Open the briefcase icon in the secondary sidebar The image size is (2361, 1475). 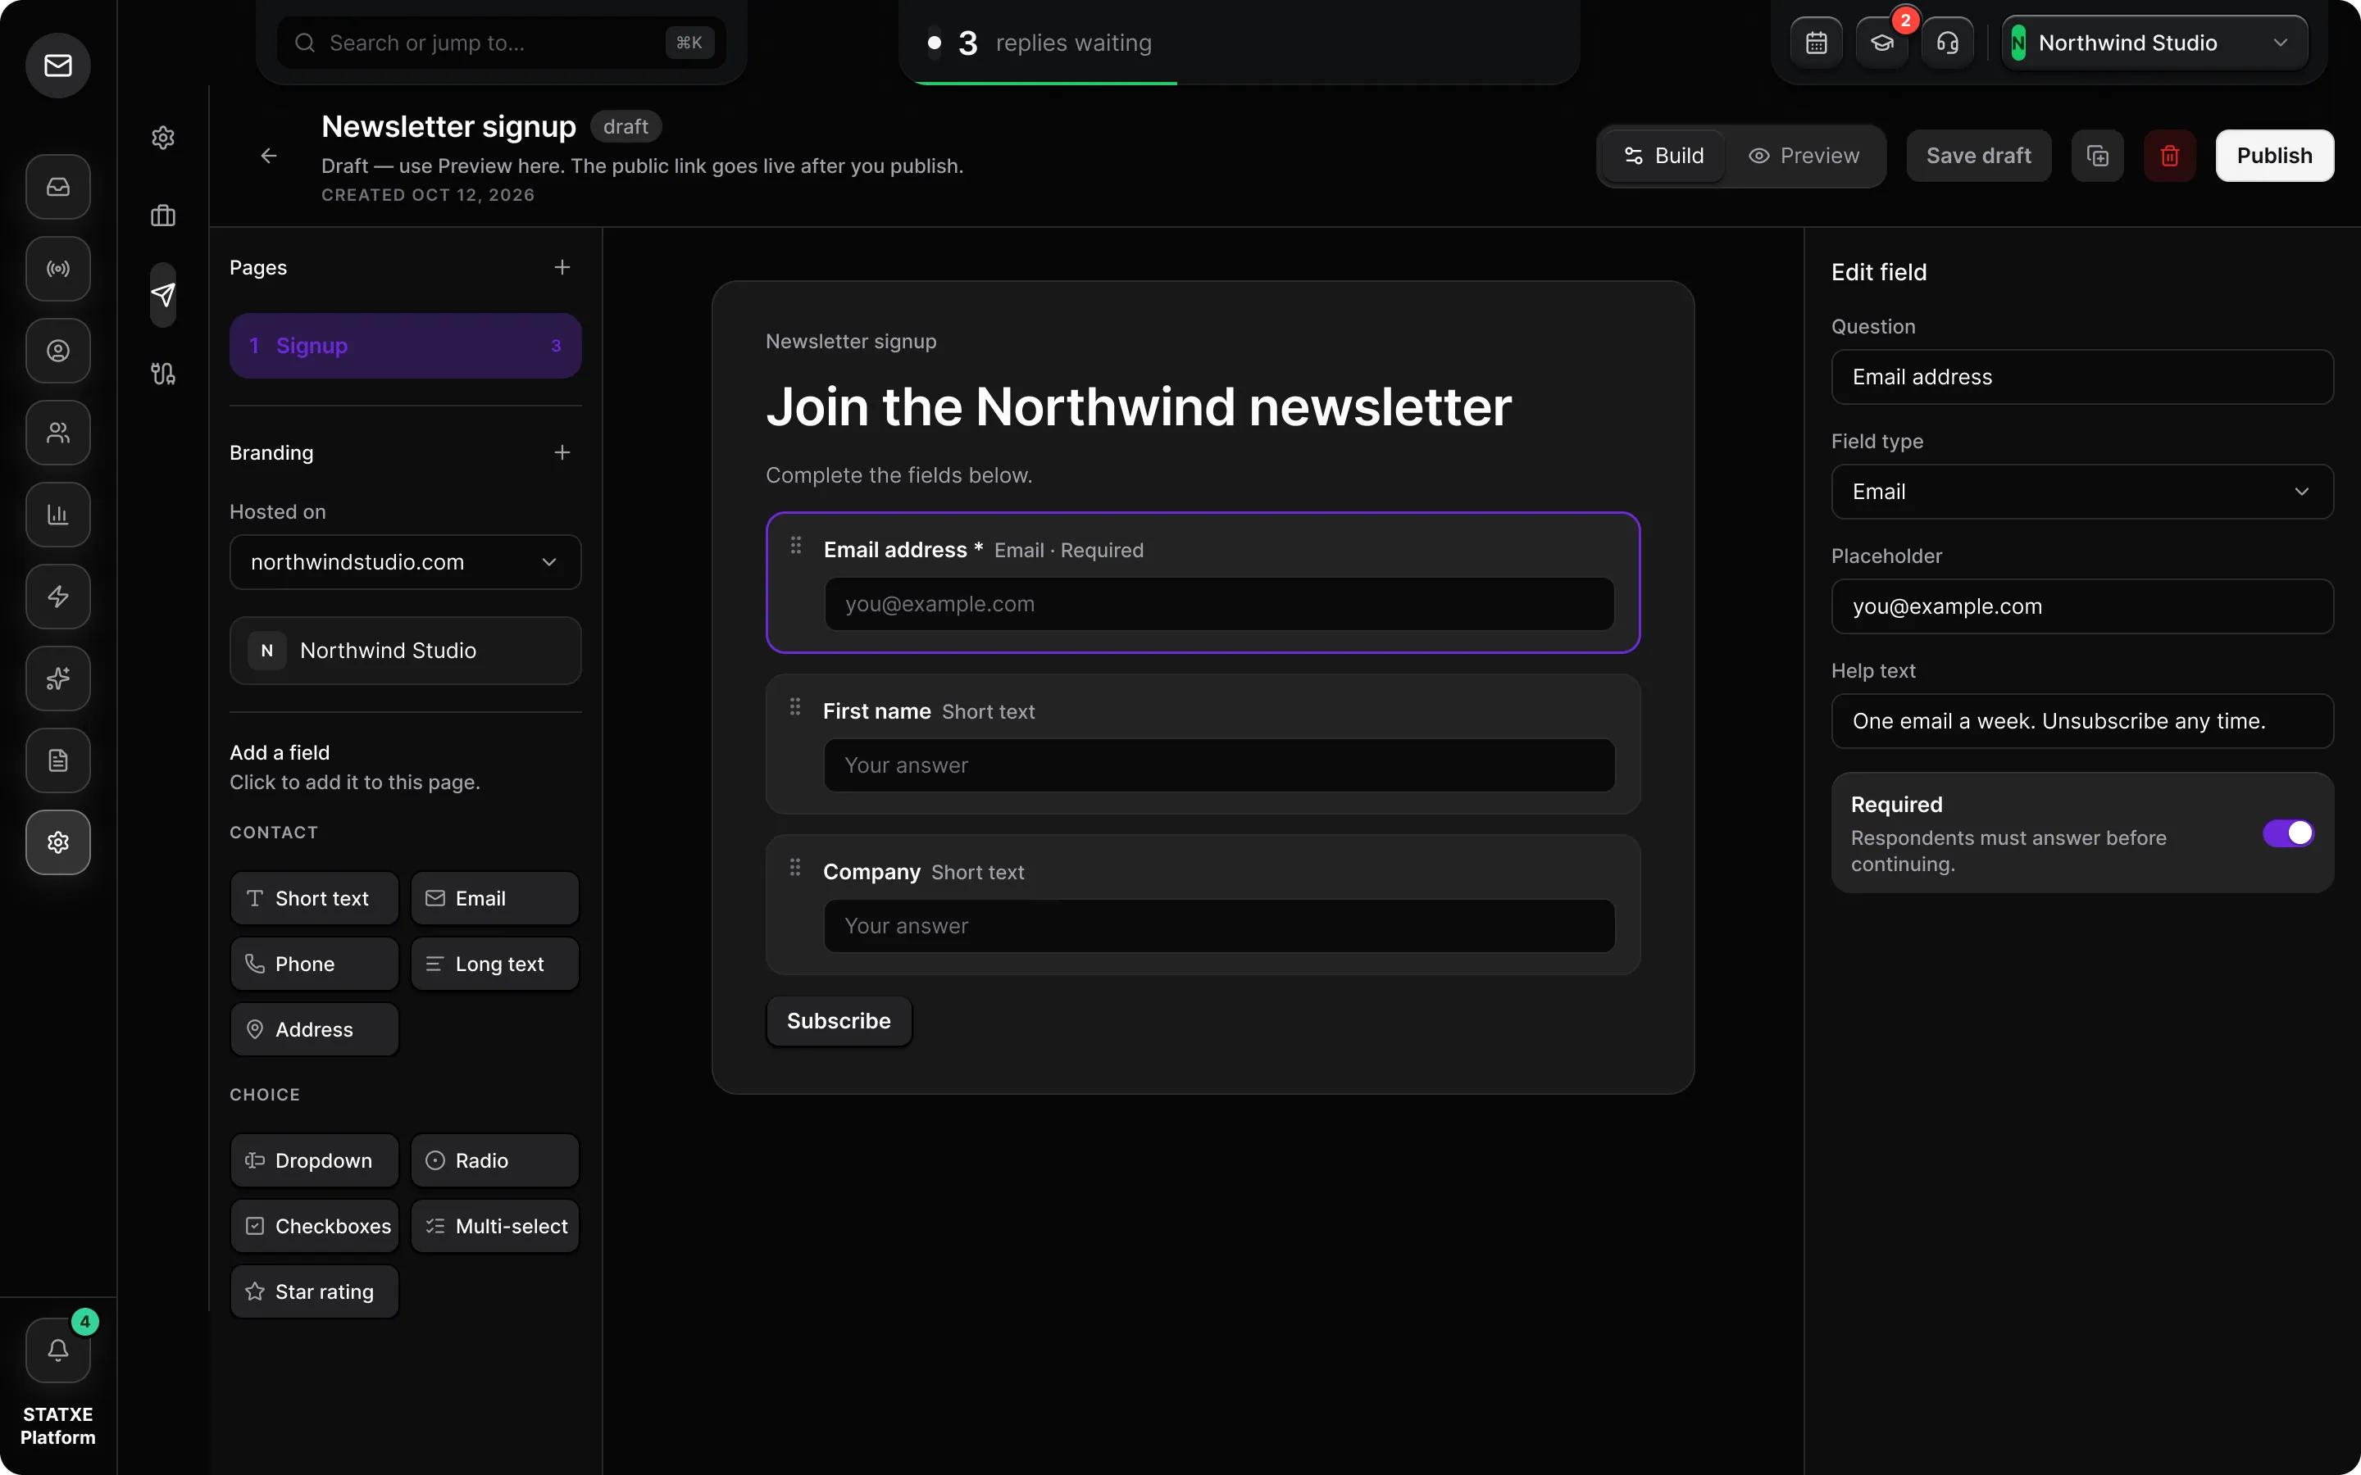pyautogui.click(x=163, y=216)
